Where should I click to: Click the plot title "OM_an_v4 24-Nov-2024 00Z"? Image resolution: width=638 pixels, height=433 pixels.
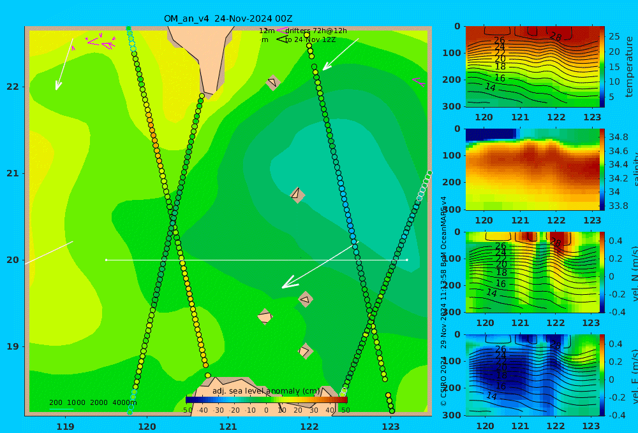[228, 18]
